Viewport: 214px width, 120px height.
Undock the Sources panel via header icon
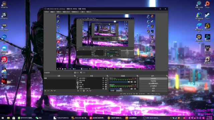107,76
